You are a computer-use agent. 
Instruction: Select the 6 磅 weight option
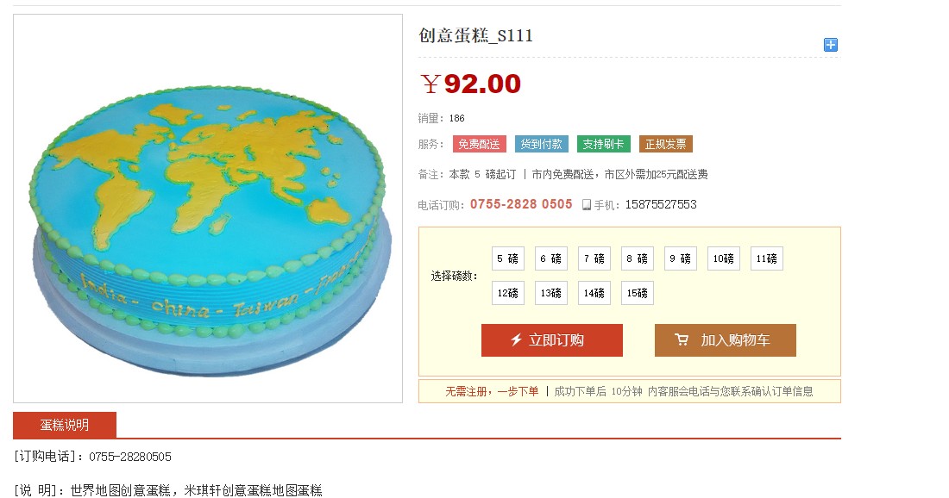click(550, 258)
